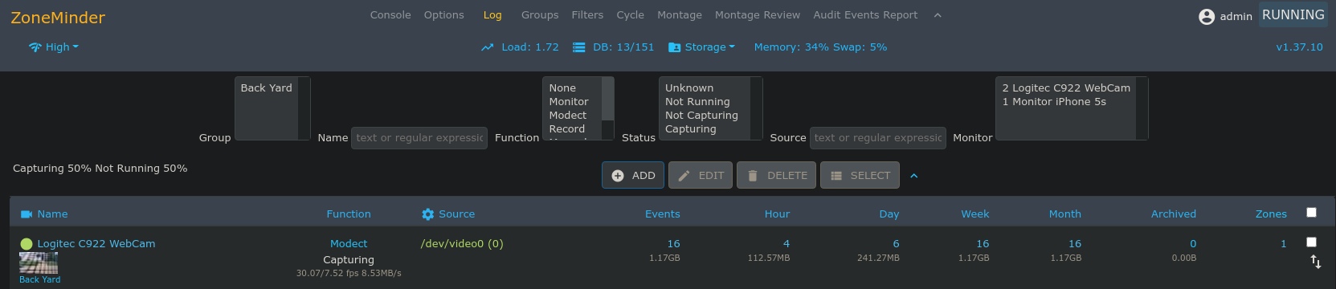Sort by the Function column header

349,214
